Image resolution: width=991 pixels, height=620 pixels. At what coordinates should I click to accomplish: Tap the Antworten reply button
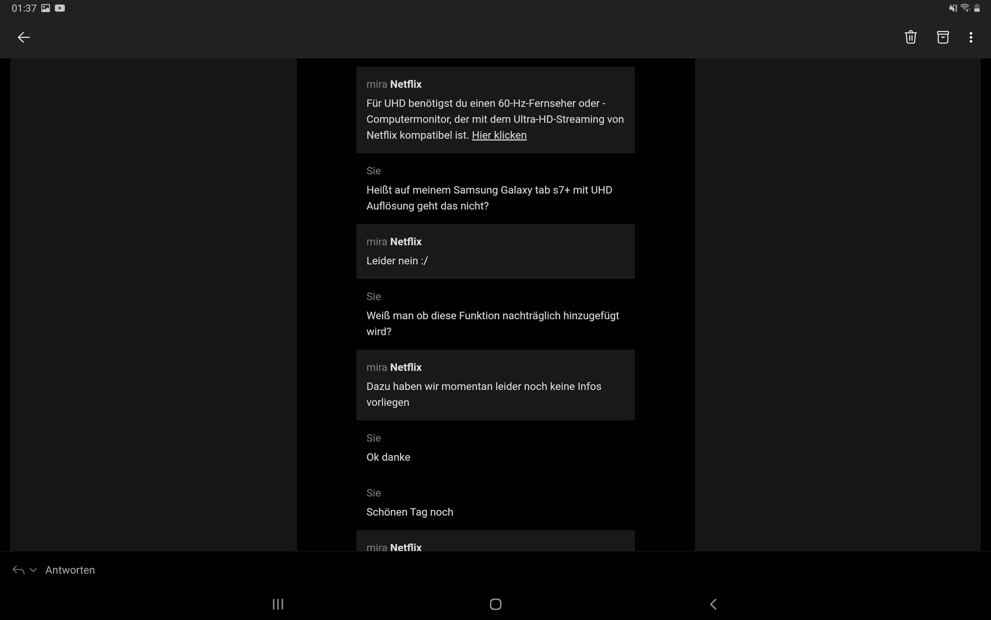click(x=70, y=570)
